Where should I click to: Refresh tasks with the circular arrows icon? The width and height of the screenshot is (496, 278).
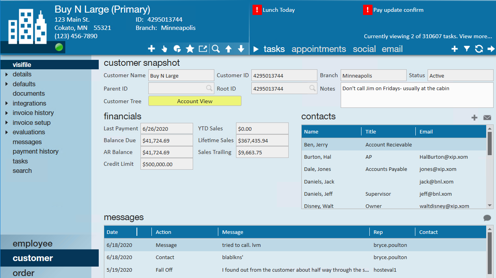(x=479, y=49)
